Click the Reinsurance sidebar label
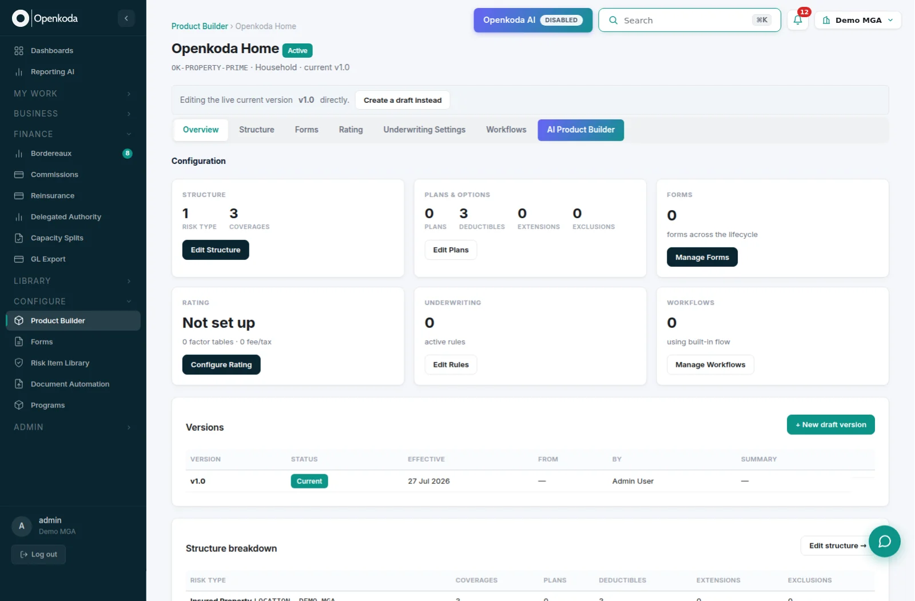915x601 pixels. click(x=53, y=196)
